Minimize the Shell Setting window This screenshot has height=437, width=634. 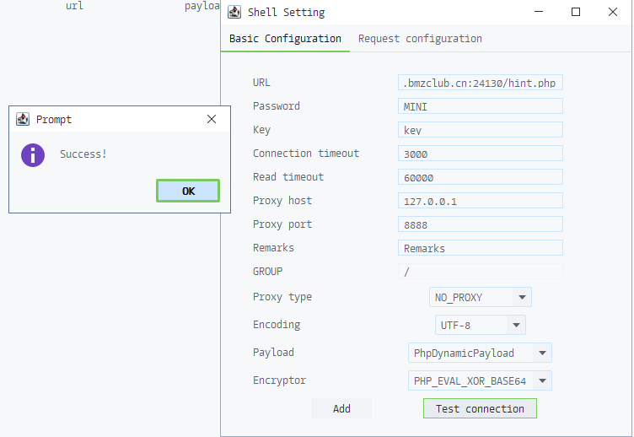pos(539,13)
